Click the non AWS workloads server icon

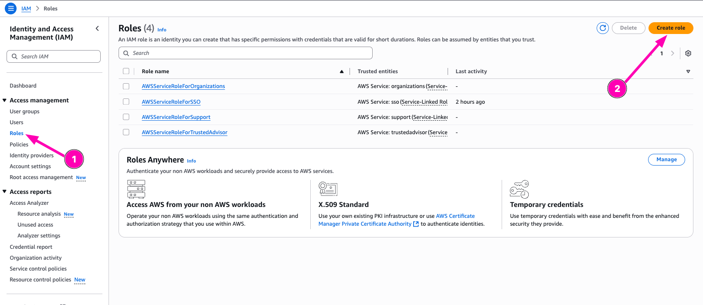coord(136,189)
